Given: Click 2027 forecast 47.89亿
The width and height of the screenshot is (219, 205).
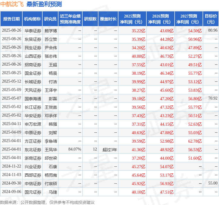Looking at the screenshot, I should coord(195,48).
